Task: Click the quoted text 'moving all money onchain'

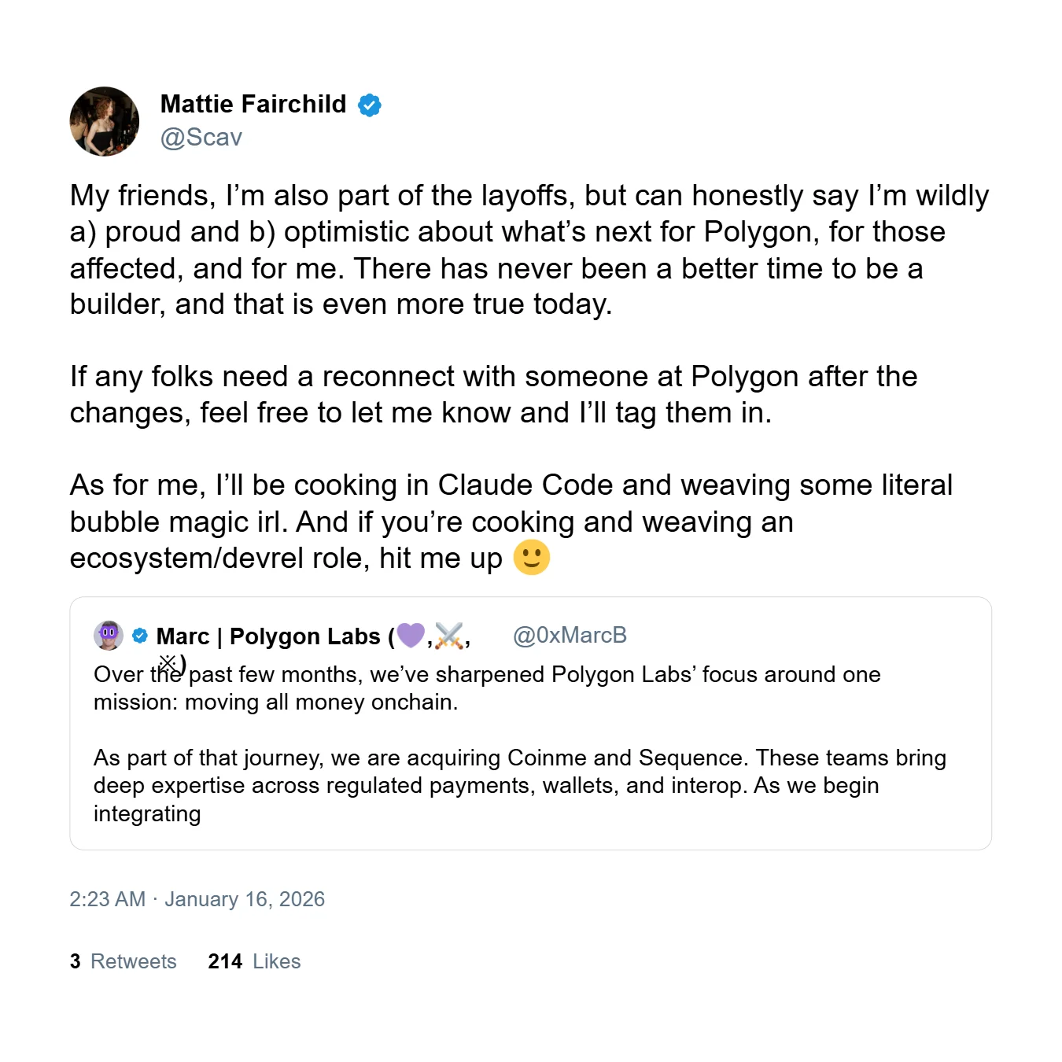Action: pyautogui.click(x=320, y=702)
